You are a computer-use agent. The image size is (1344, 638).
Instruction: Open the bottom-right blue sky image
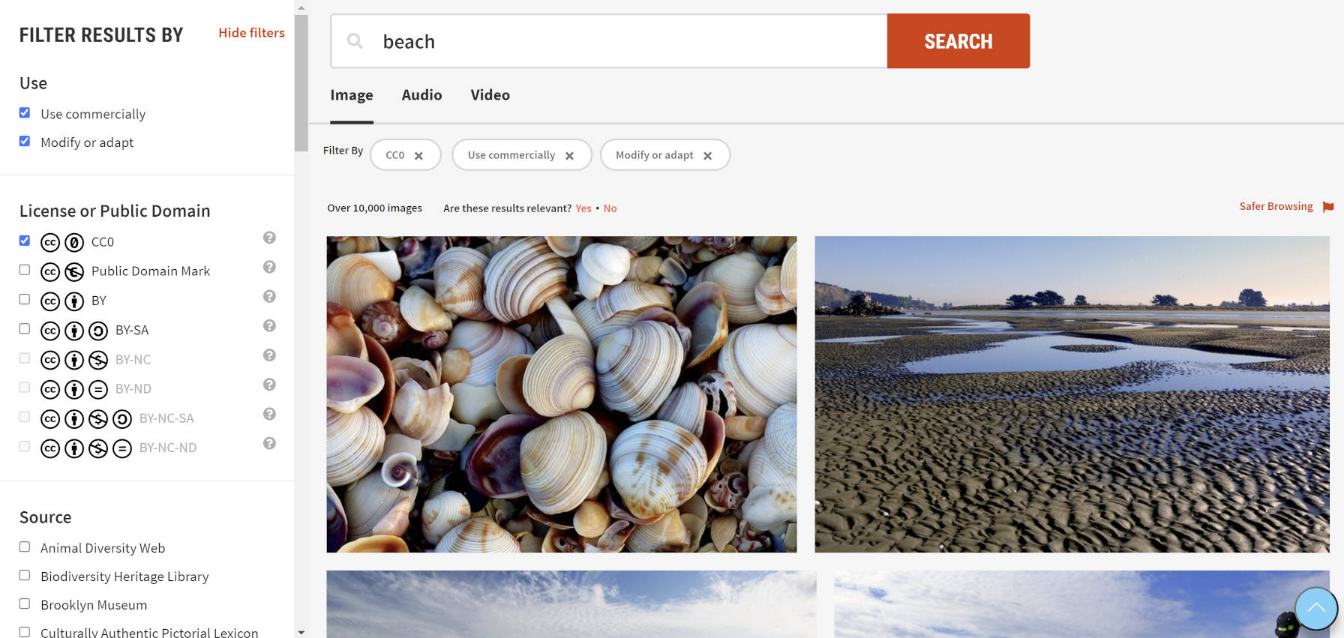click(1081, 604)
